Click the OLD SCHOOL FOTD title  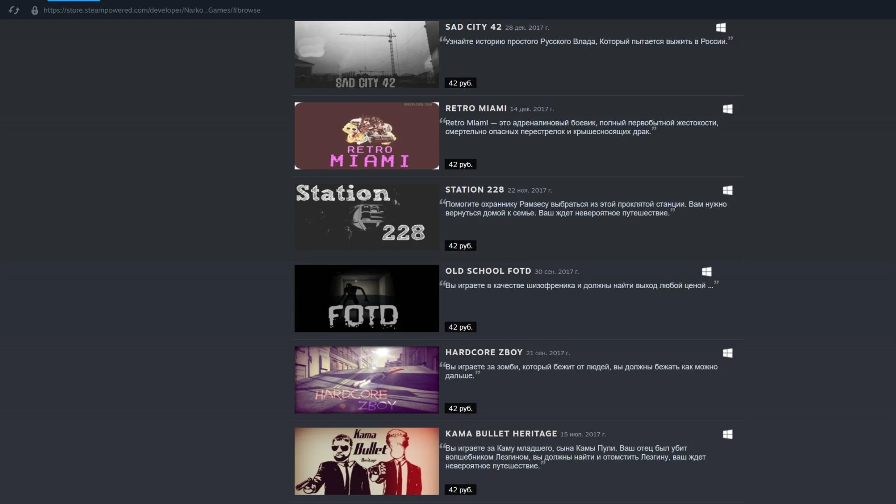(x=488, y=271)
